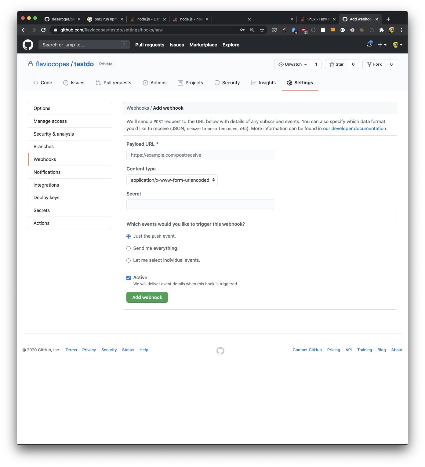Click the footer GitHub logo mark
The height and width of the screenshot is (467, 425).
point(220,351)
